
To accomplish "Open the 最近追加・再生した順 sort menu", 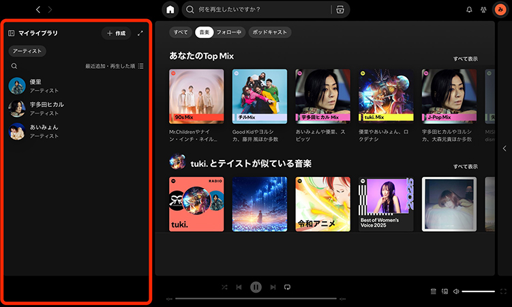I will pyautogui.click(x=115, y=66).
